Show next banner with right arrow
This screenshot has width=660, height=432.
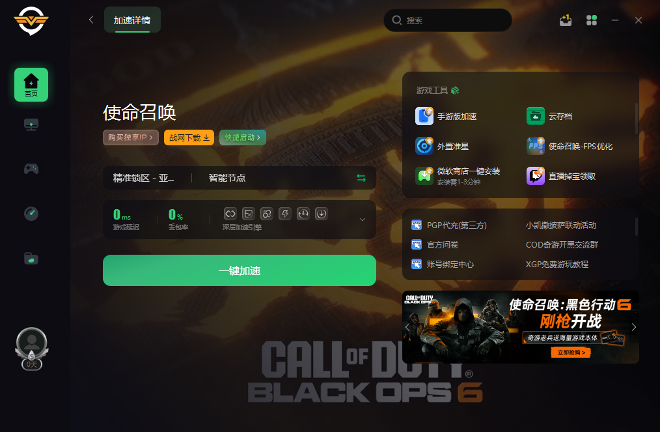click(633, 327)
